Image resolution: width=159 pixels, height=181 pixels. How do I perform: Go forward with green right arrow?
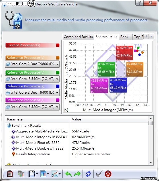click(77, 174)
